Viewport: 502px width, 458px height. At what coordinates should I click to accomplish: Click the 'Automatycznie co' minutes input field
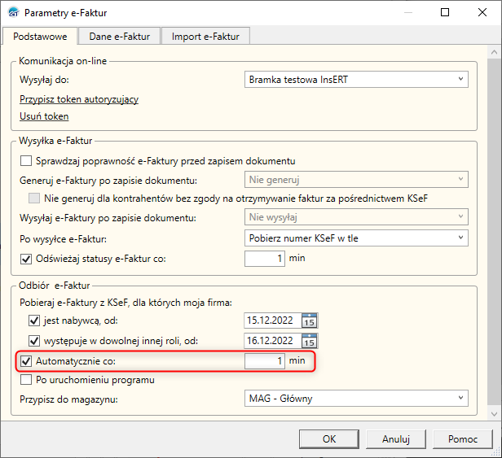tap(266, 360)
